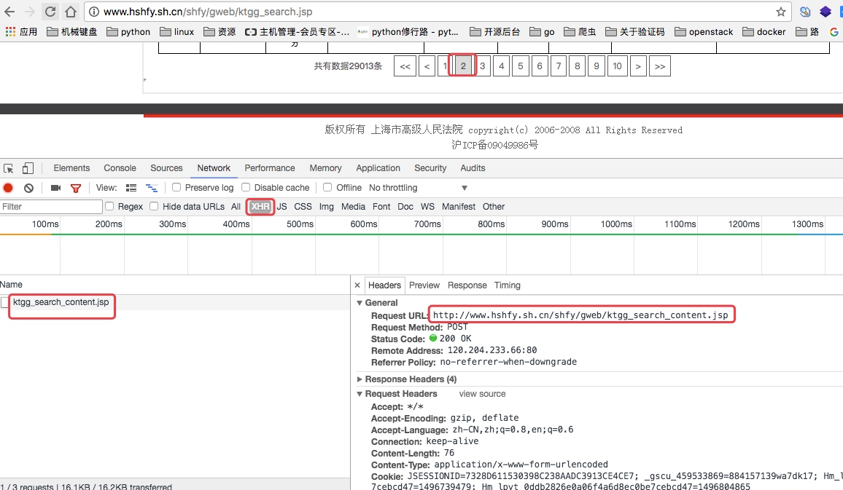
Task: Open the openstack bookmark folder
Action: click(704, 31)
